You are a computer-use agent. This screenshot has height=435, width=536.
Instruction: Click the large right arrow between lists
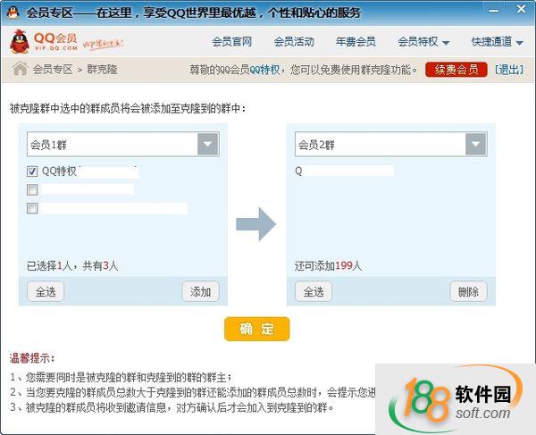pos(255,224)
